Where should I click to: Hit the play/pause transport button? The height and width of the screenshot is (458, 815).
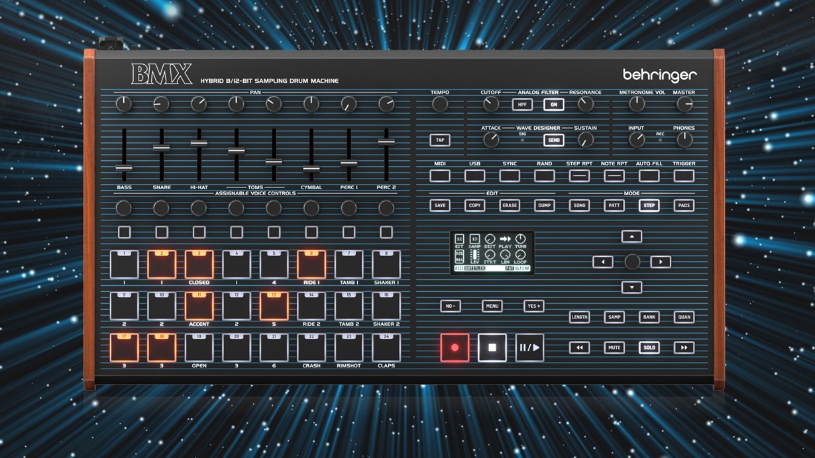[x=529, y=347]
